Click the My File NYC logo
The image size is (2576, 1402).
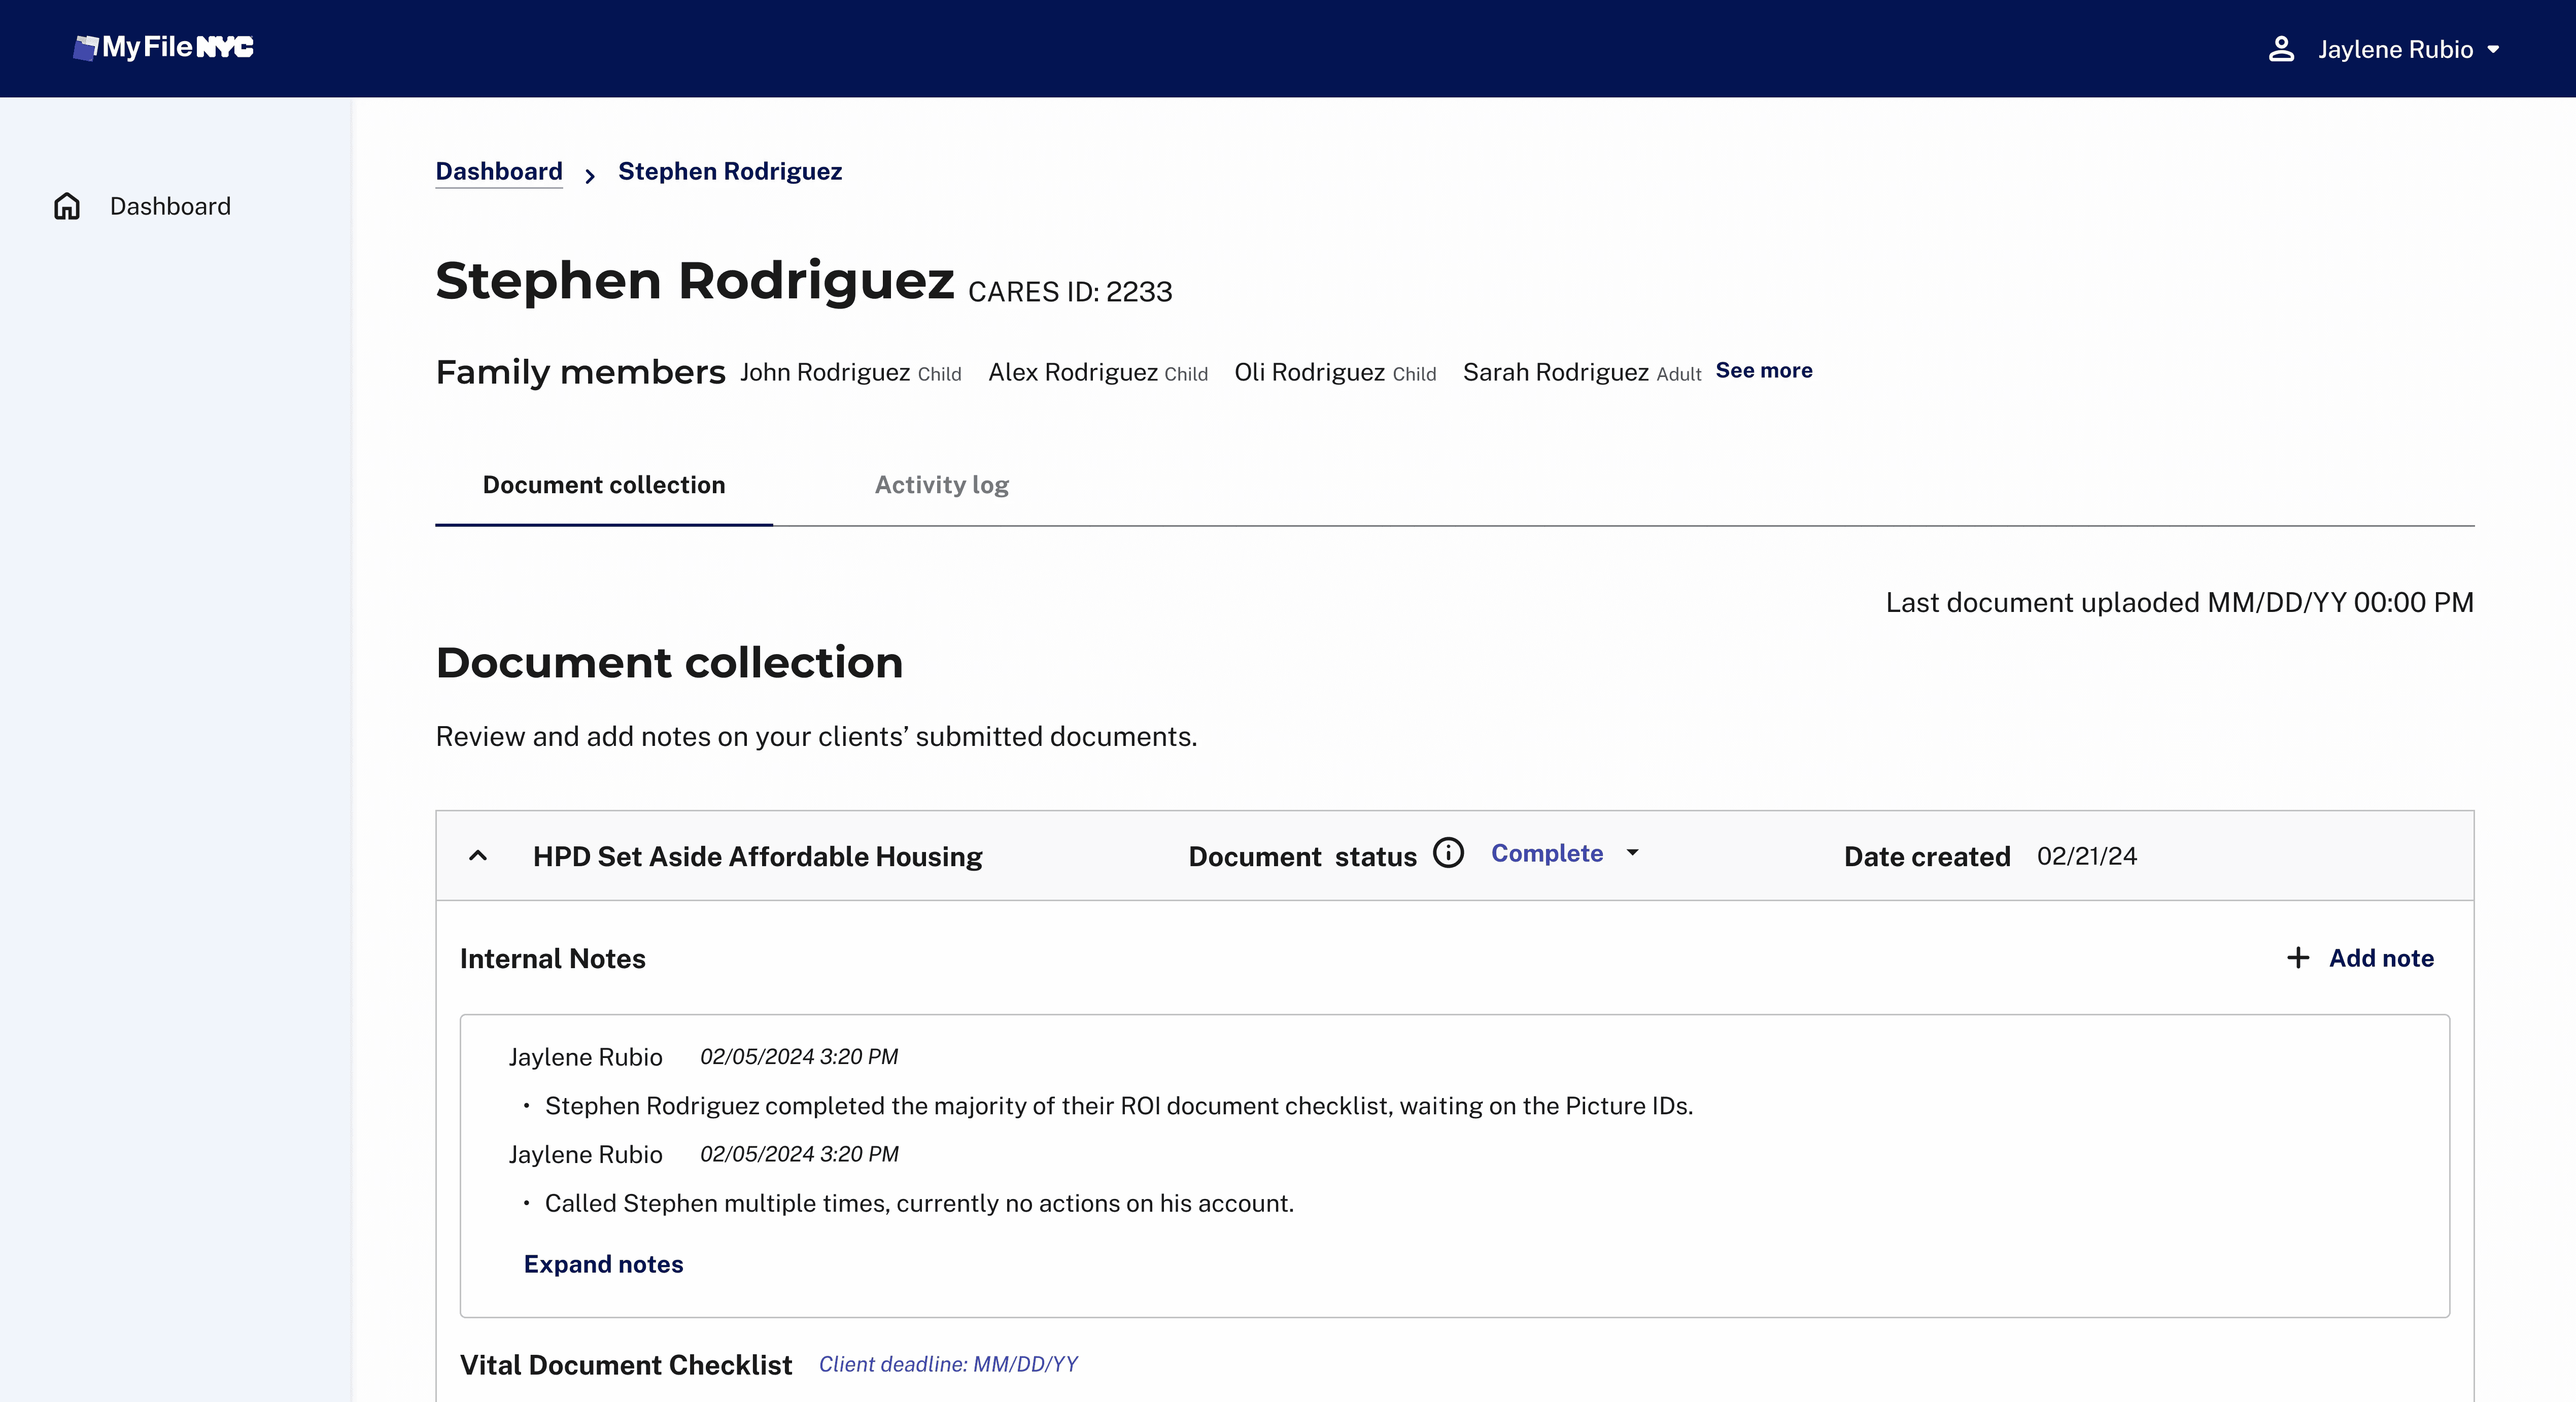(x=164, y=47)
